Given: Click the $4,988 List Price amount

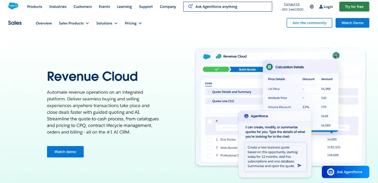Looking at the screenshot, I should [x=325, y=89].
